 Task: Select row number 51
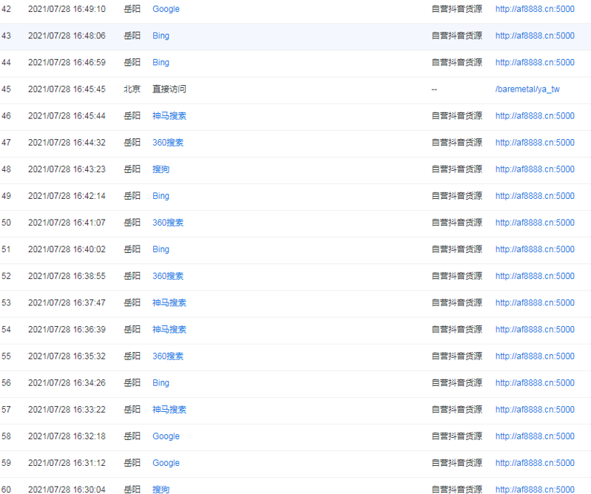(6, 249)
